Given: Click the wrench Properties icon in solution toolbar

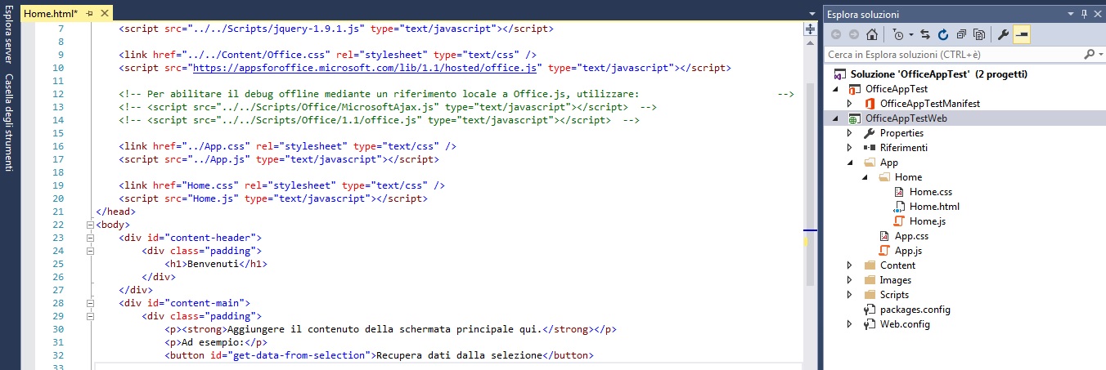Looking at the screenshot, I should (x=1004, y=34).
